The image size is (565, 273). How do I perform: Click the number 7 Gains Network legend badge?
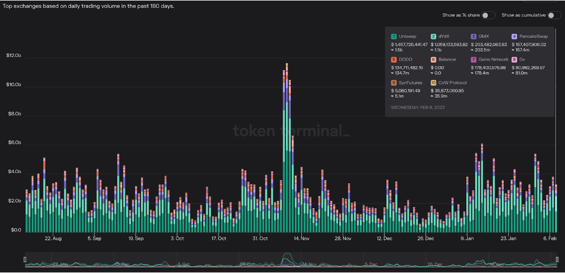(473, 59)
